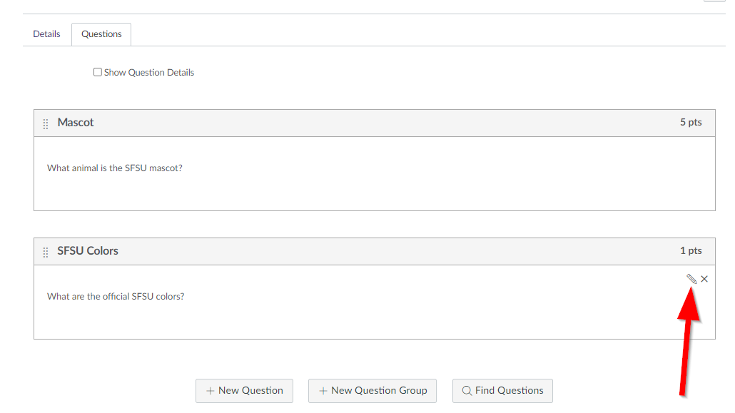Screen dimensions: 735x413
Task: Click the 5 pts label on Mascot question
Action: [x=690, y=122]
